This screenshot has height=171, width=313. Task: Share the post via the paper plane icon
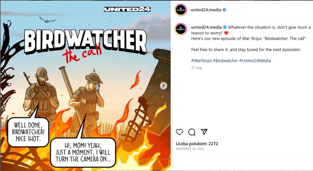coord(204,132)
